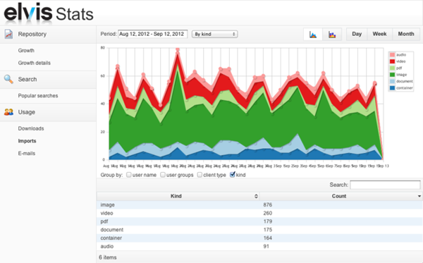The height and width of the screenshot is (263, 423).
Task: Select the container row in table
Action: (259, 238)
